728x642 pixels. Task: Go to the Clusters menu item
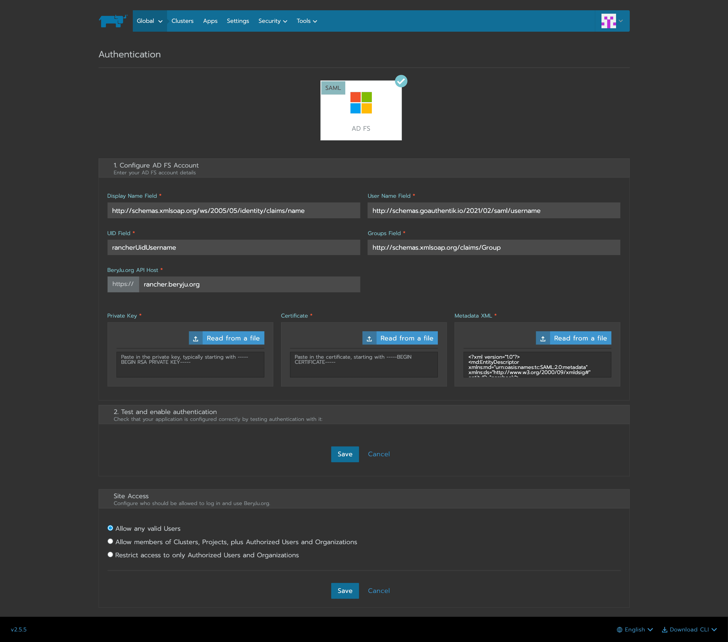pos(182,21)
